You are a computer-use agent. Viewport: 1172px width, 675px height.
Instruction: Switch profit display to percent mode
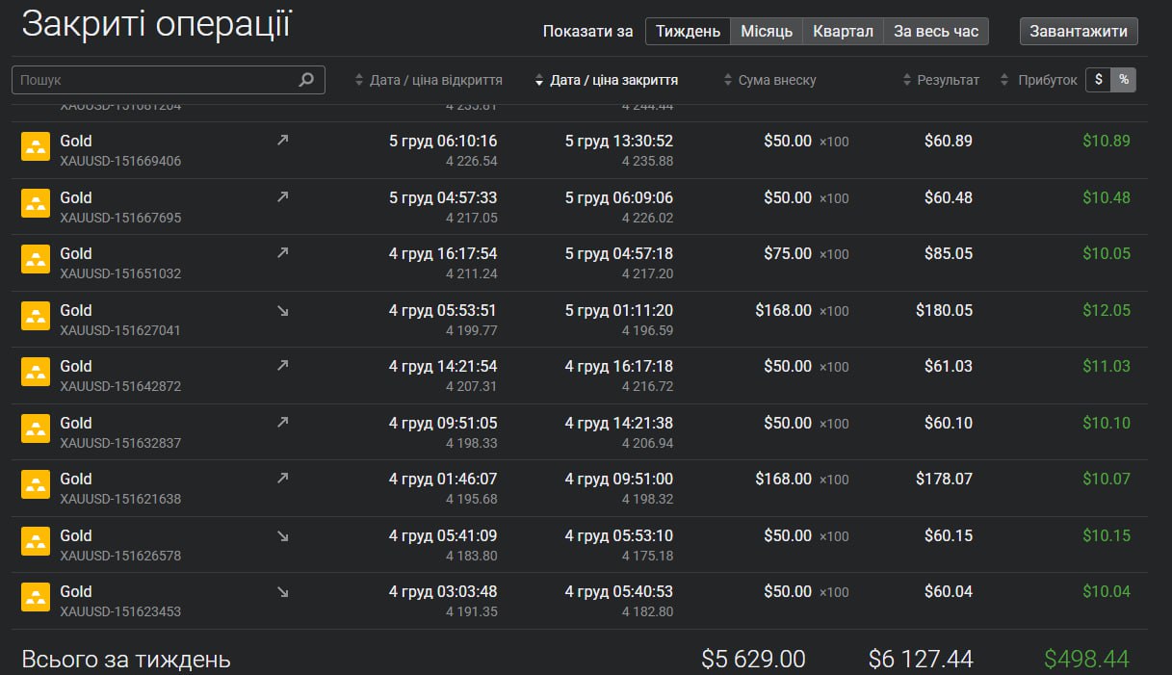1123,80
